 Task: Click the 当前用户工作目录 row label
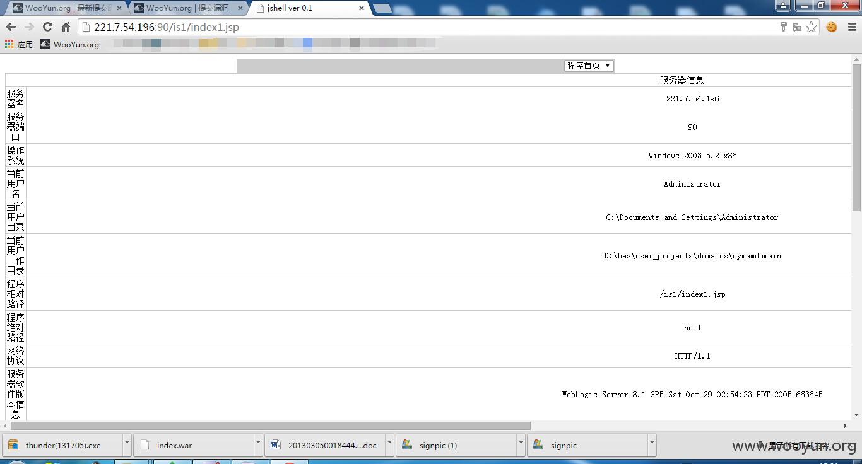click(x=16, y=255)
